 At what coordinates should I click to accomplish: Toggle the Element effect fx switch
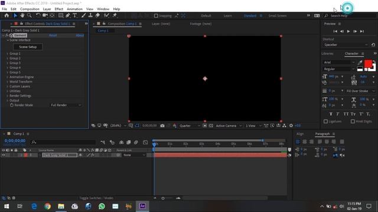coord(7,35)
